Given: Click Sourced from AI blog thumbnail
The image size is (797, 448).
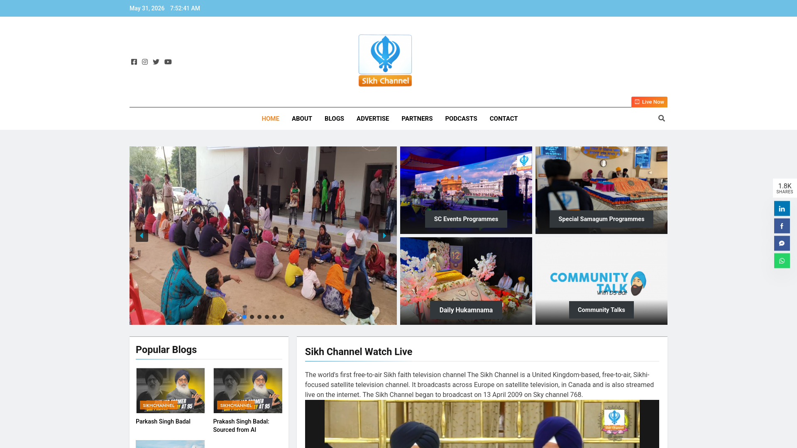Looking at the screenshot, I should 248,390.
